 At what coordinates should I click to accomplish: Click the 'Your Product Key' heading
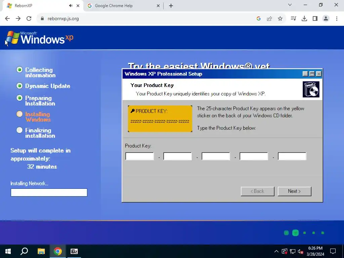pos(152,85)
